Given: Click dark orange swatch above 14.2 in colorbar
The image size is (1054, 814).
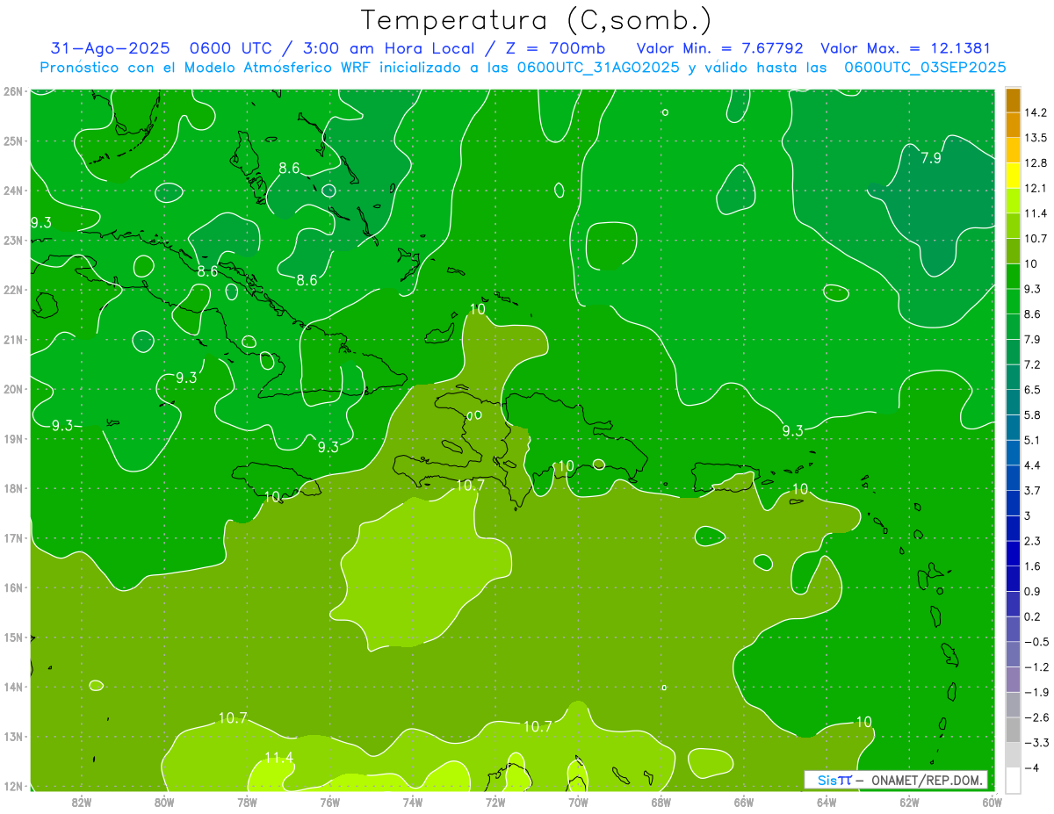Looking at the screenshot, I should pos(1013,100).
